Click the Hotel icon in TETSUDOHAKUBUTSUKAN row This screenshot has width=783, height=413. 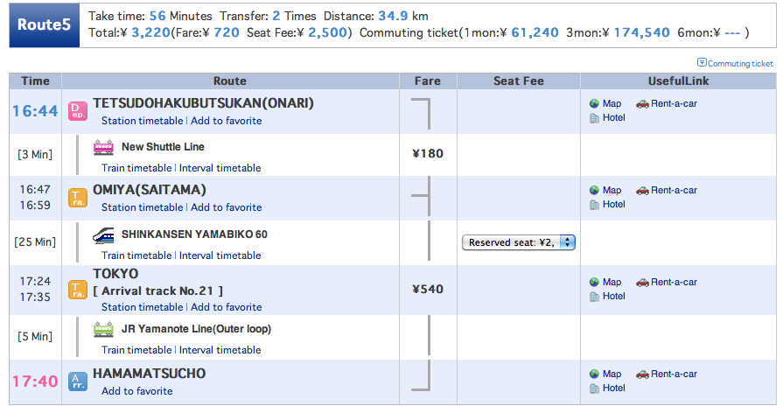pyautogui.click(x=594, y=118)
